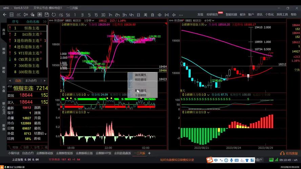
Task: Expand the 4小时 period dropdown on right chart
Action: click(214, 20)
